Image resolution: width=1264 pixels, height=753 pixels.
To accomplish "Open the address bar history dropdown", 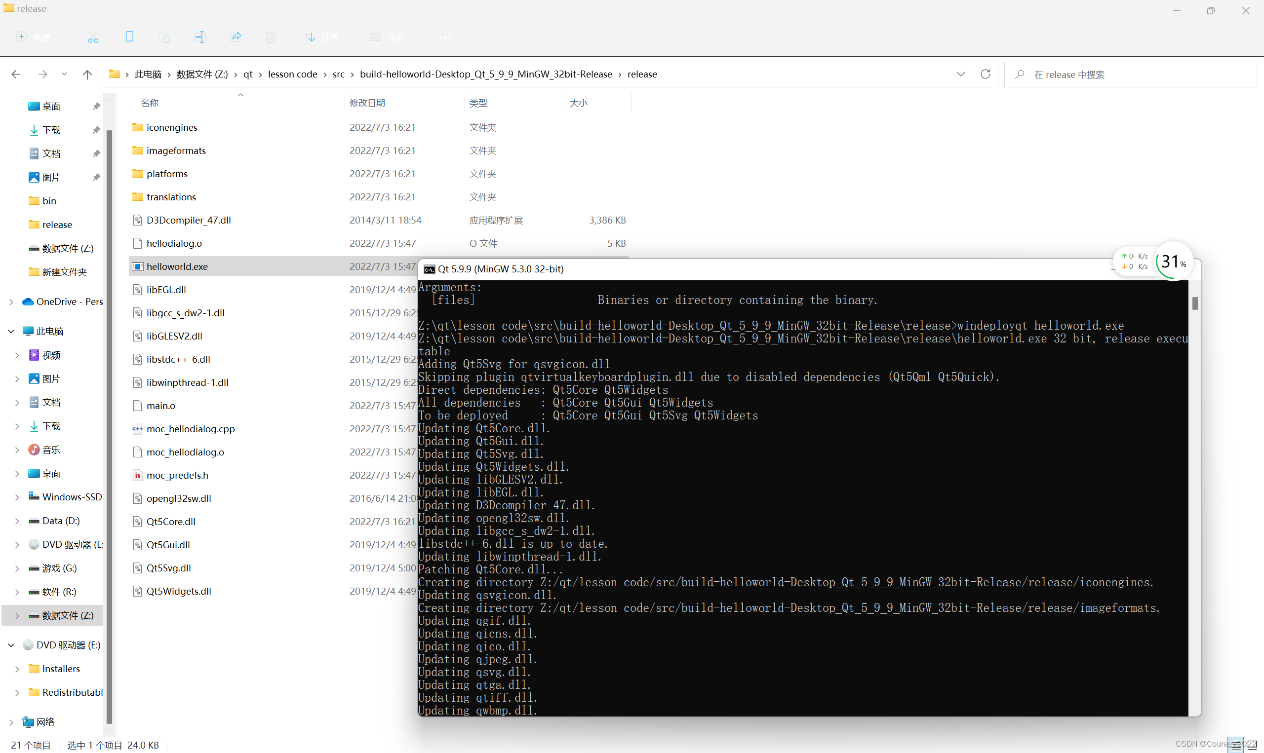I will click(x=960, y=74).
